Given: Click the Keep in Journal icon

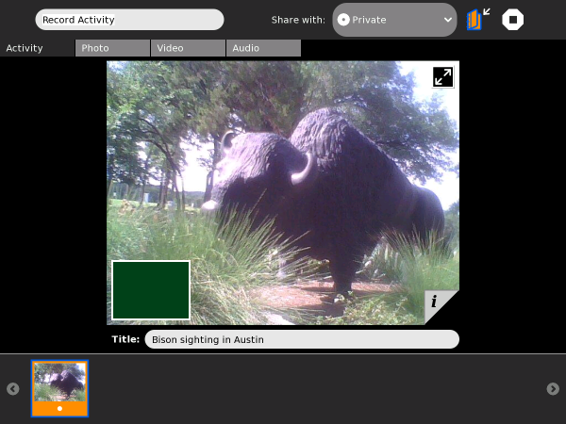Looking at the screenshot, I should 478,19.
